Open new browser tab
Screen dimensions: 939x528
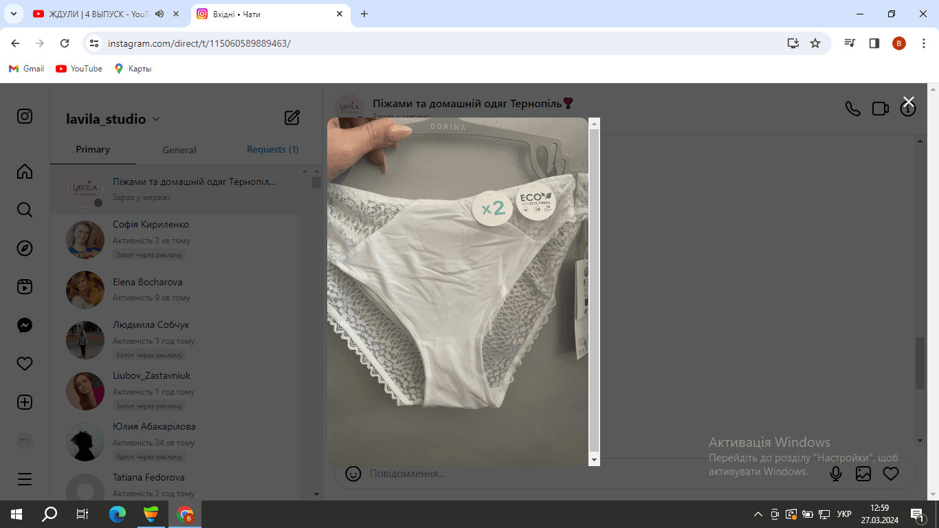click(364, 14)
